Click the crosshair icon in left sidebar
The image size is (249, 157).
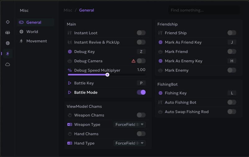tap(8, 22)
